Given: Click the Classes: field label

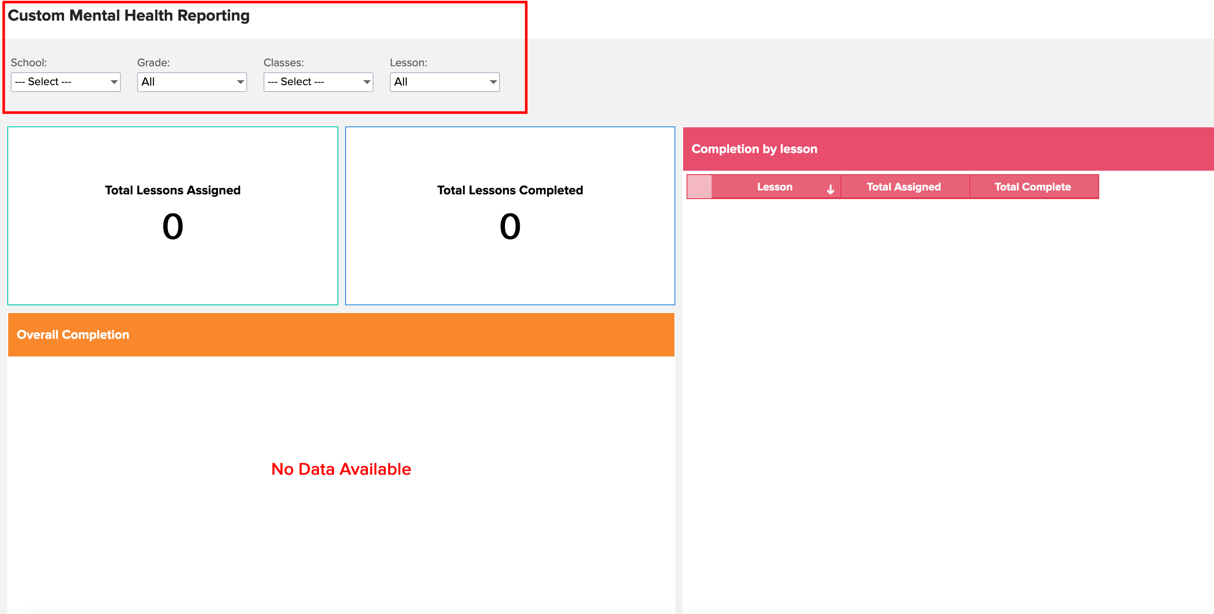Looking at the screenshot, I should (x=283, y=63).
